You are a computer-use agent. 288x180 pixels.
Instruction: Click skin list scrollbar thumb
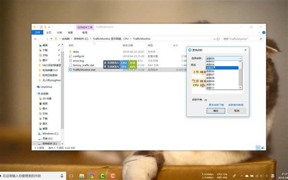[x=240, y=77]
